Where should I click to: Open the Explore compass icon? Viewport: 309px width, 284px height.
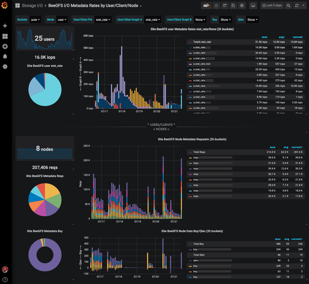click(x=5, y=46)
